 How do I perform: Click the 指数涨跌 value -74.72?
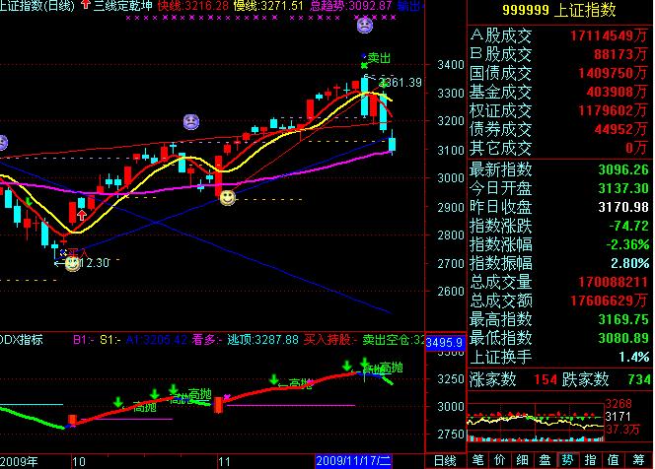(628, 227)
